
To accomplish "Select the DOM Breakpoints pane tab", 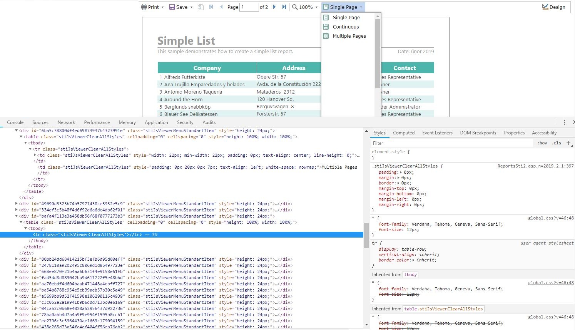I will [x=478, y=133].
